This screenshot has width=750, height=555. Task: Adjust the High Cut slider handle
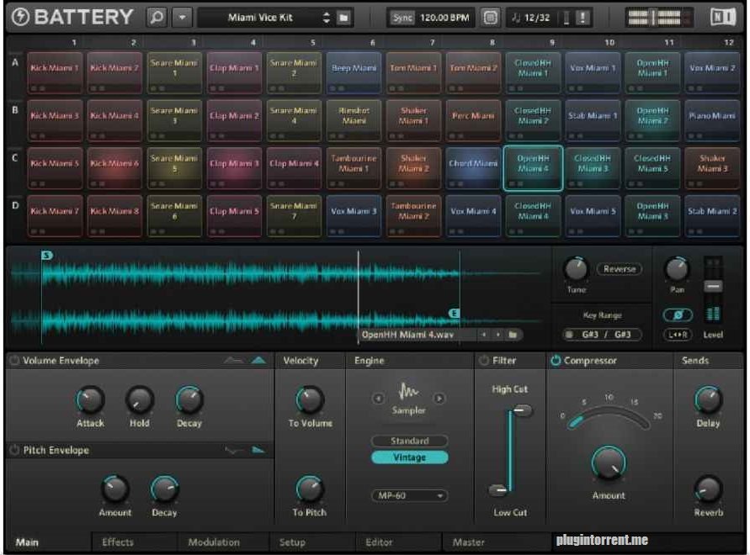522,410
